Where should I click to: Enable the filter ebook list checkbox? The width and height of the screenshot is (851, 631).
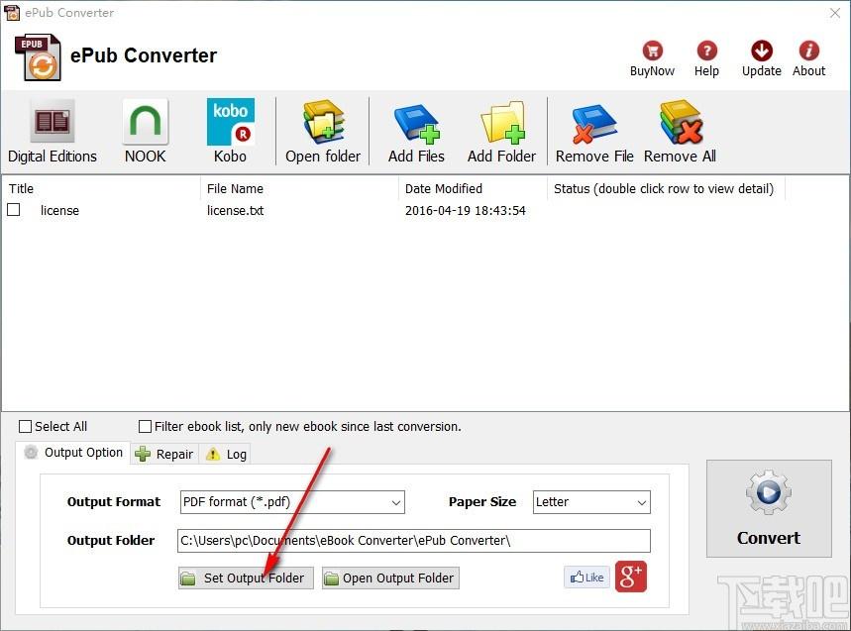click(x=145, y=427)
